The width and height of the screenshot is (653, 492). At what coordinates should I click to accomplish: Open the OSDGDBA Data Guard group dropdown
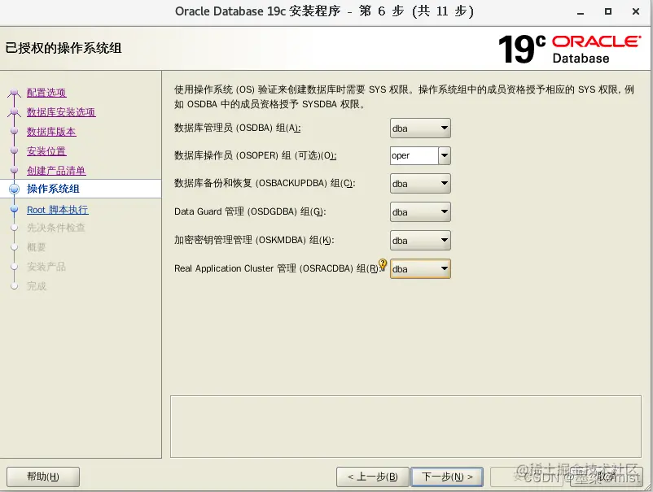[x=420, y=212]
